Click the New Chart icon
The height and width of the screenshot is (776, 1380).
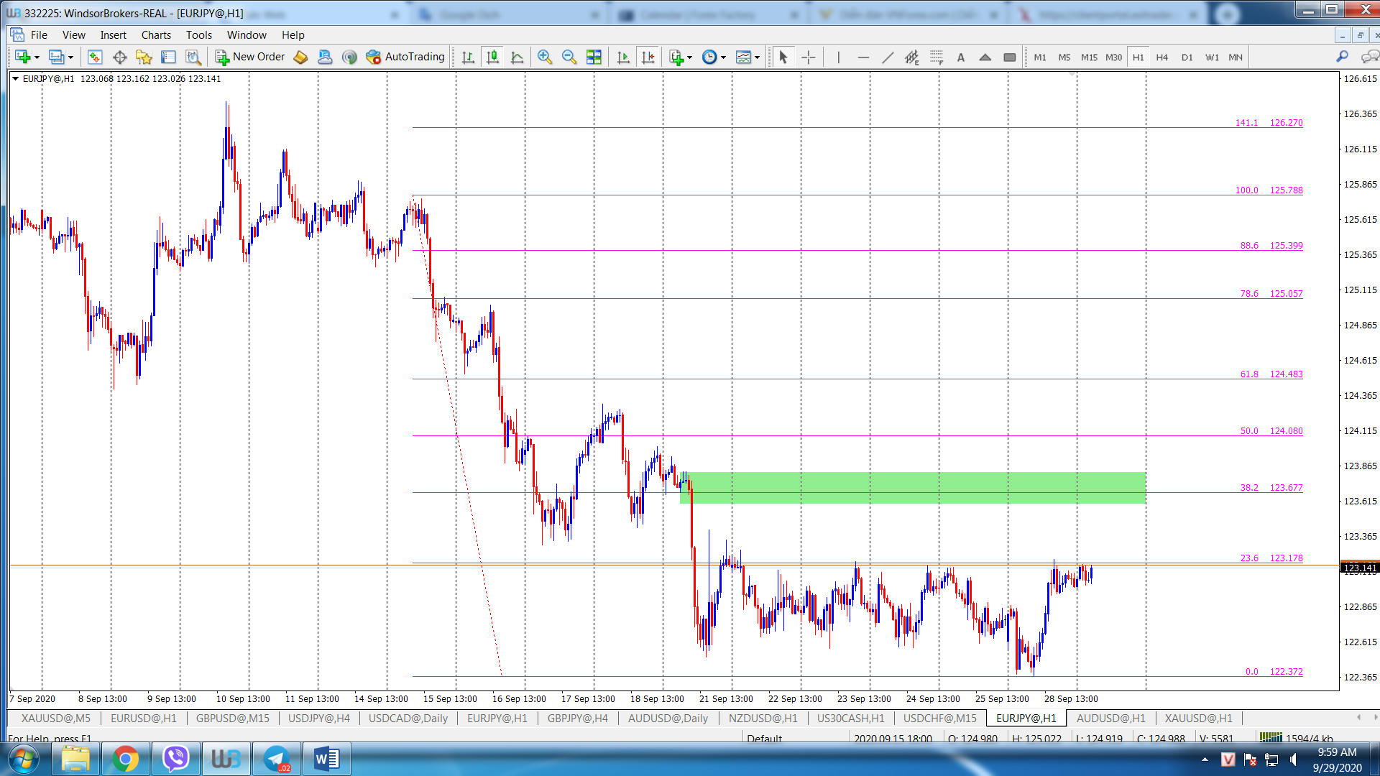click(x=22, y=57)
